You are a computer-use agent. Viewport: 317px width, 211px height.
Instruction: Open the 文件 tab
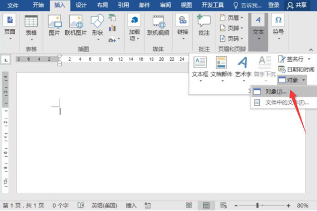click(13, 5)
